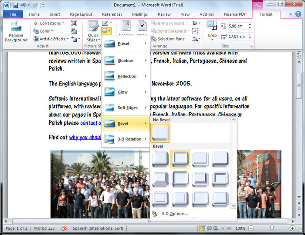Click the zoom slider handle
The height and width of the screenshot is (235, 305).
coord(272,228)
